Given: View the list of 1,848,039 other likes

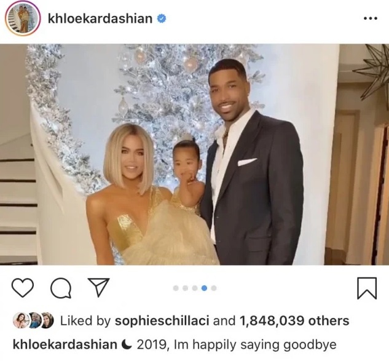Looking at the screenshot, I should tap(294, 320).
